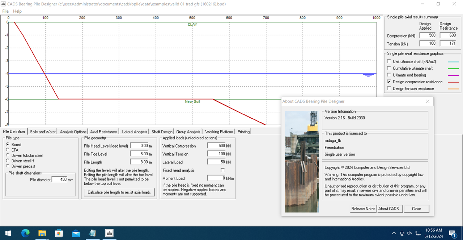Image resolution: width=463 pixels, height=240 pixels.
Task: Click the water table symbol on graph
Action: point(368,75)
